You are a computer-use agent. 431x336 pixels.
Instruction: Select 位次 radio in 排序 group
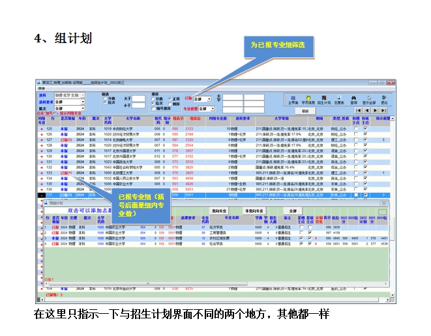[x=153, y=103]
